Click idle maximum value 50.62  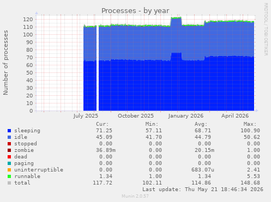pyautogui.click(x=252, y=137)
